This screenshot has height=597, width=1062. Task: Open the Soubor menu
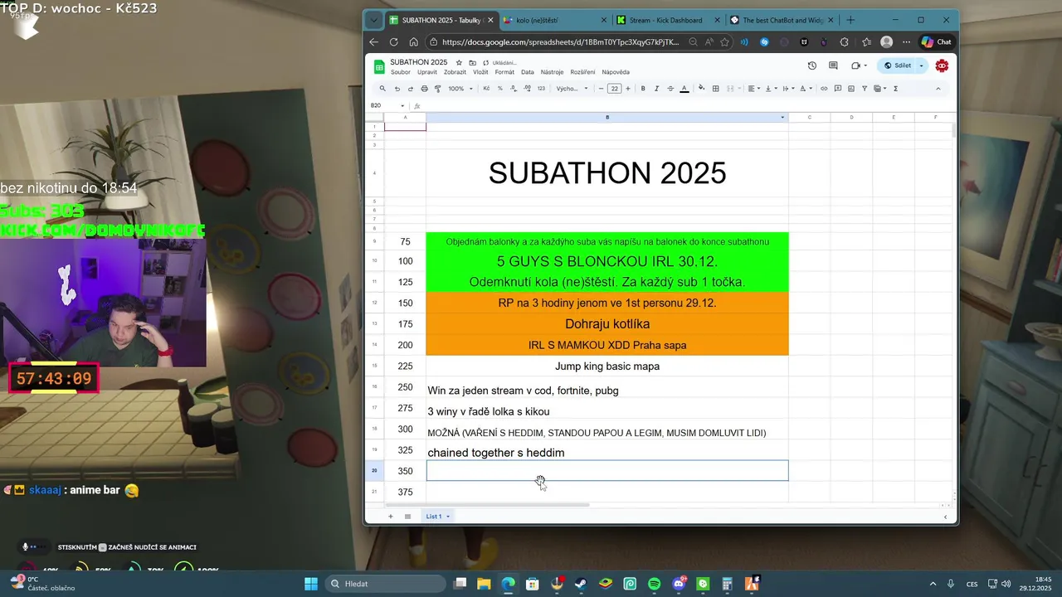pyautogui.click(x=400, y=72)
